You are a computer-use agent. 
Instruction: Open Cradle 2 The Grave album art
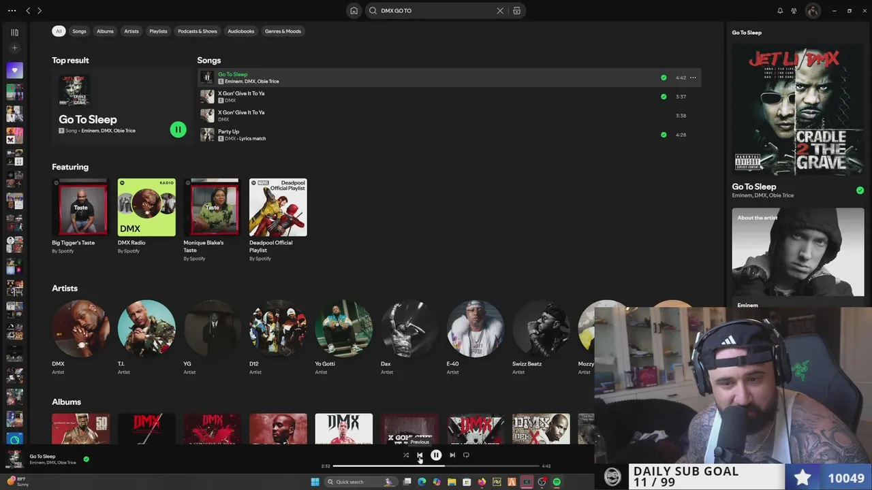(798, 109)
